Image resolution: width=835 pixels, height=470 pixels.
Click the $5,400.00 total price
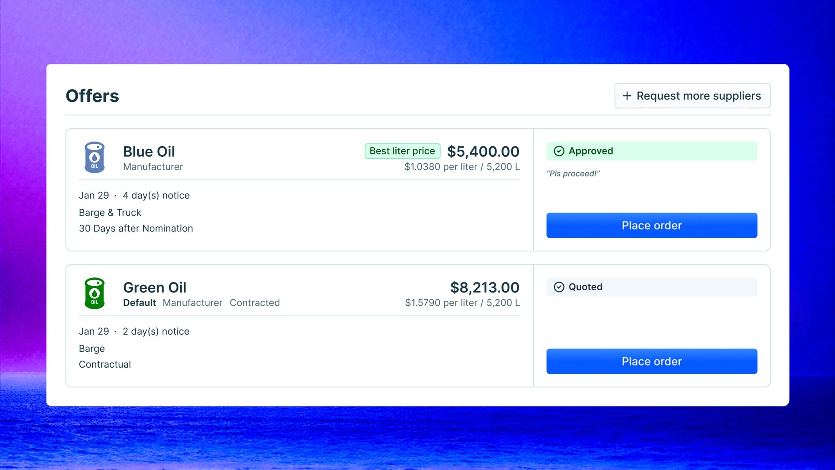click(483, 151)
